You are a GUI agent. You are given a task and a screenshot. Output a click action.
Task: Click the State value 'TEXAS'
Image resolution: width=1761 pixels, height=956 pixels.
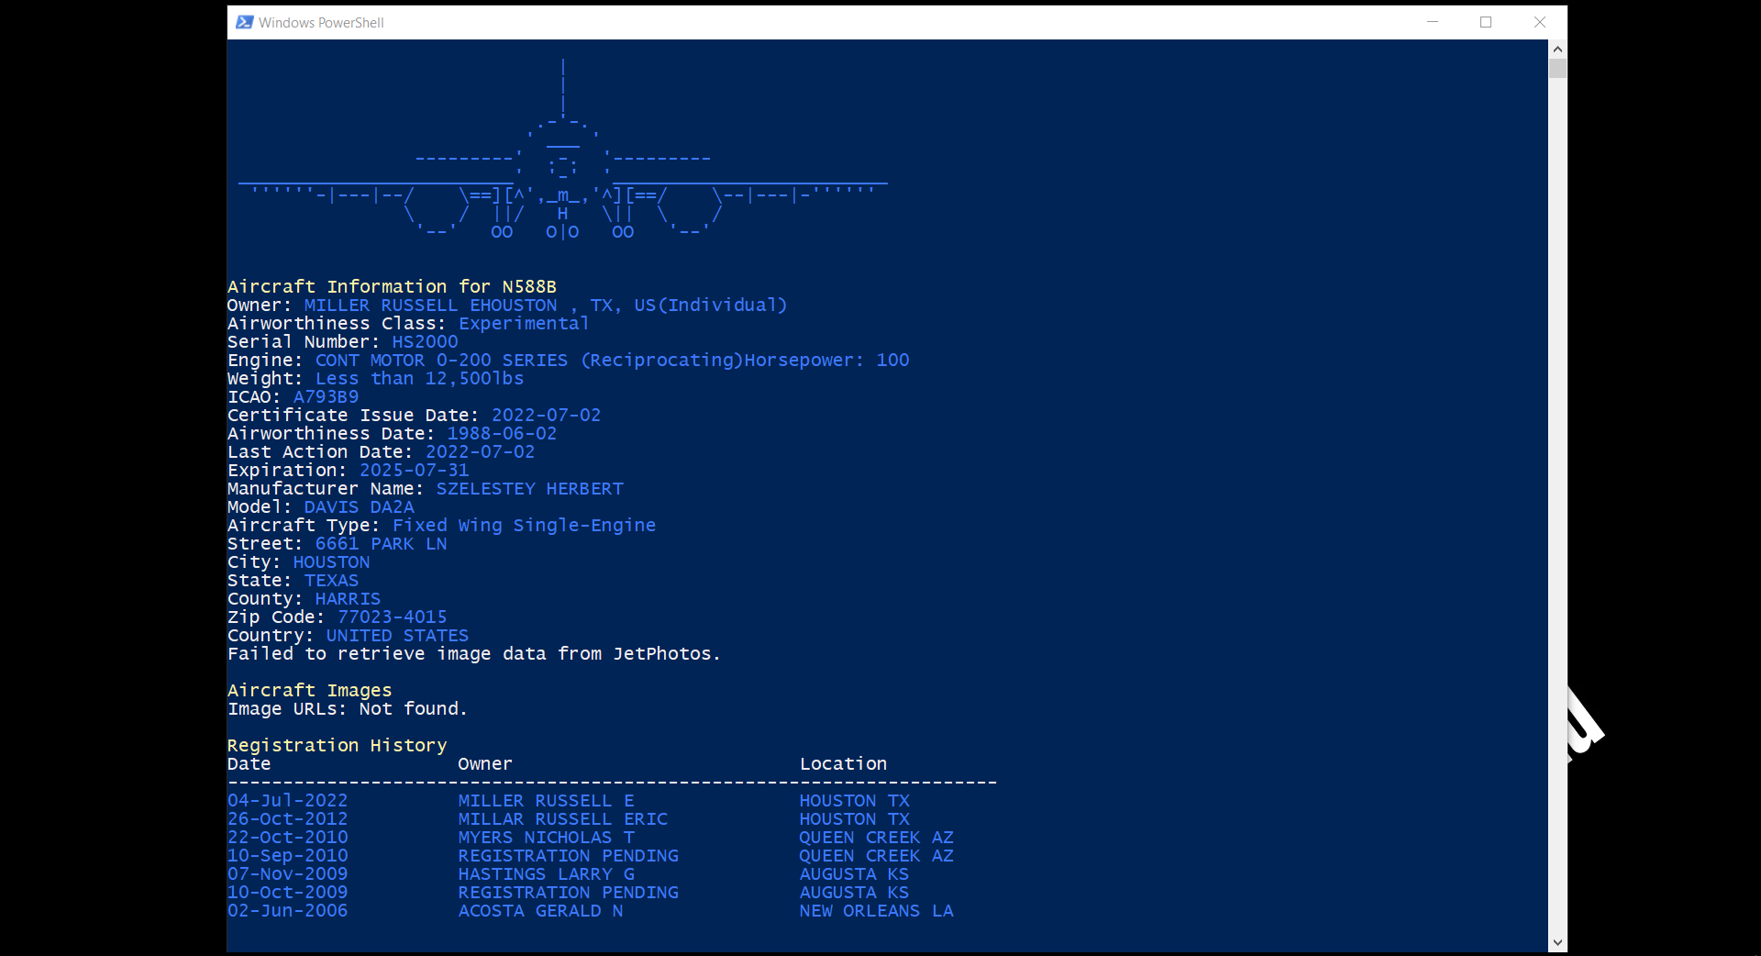331,581
